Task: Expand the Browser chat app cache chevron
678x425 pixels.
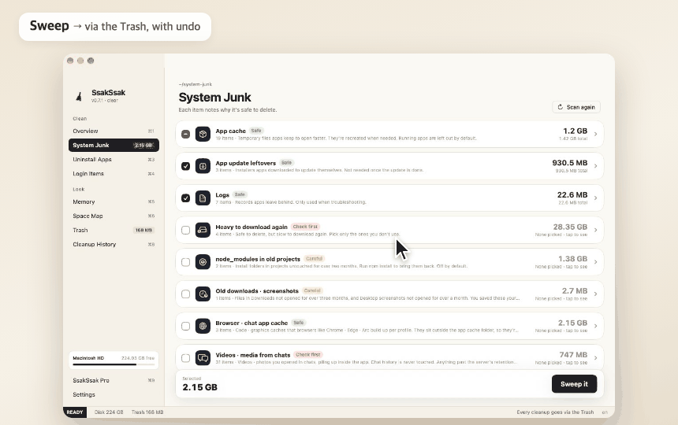Action: tap(595, 326)
